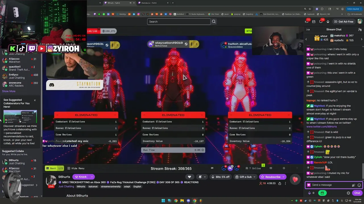
Task: Click the heart follow button
Action: click(x=189, y=177)
